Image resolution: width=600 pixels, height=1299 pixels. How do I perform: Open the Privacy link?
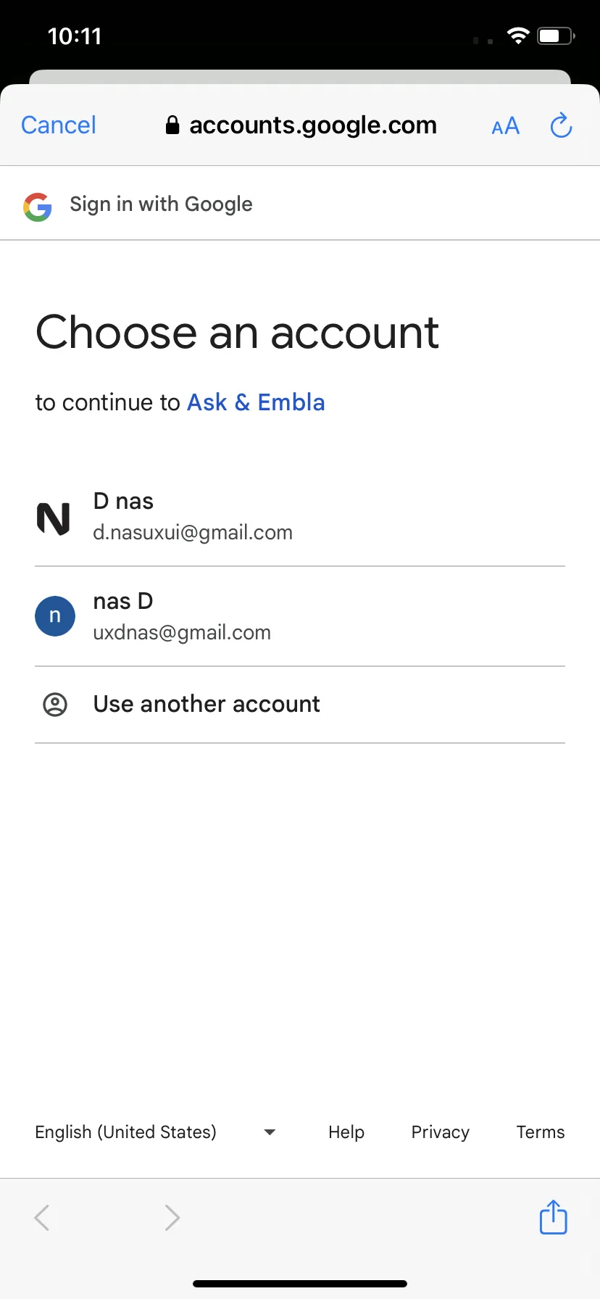(440, 1132)
